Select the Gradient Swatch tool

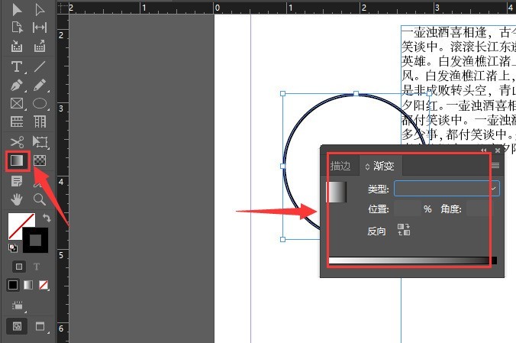point(16,161)
